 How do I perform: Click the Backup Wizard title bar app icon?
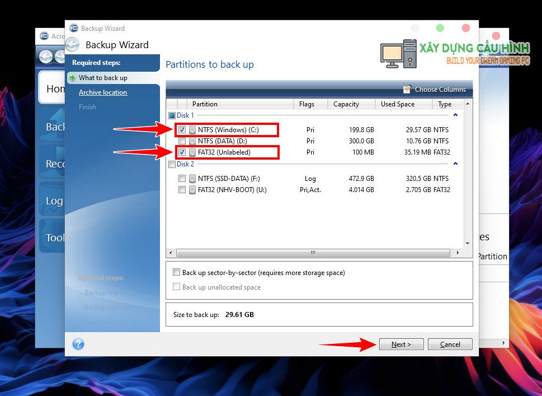(x=73, y=28)
